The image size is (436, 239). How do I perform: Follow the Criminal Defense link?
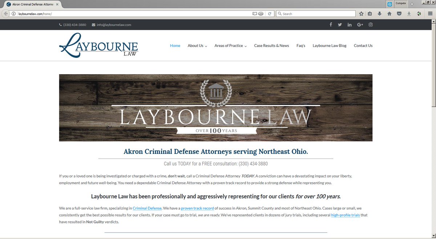pyautogui.click(x=147, y=208)
